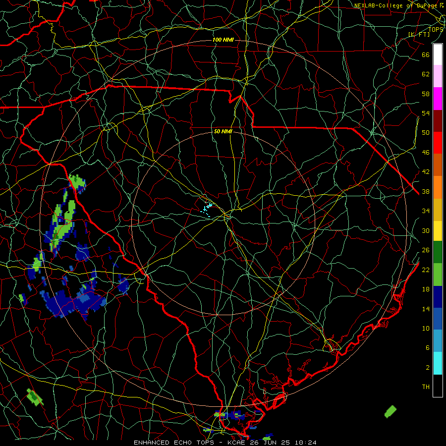
Task: Pick the bright red legend swatch
Action: point(438,143)
